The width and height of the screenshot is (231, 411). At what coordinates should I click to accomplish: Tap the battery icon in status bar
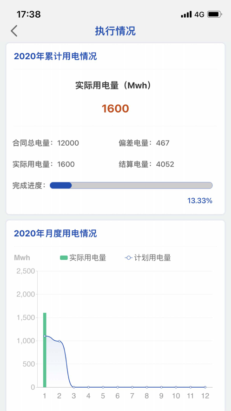(x=215, y=14)
